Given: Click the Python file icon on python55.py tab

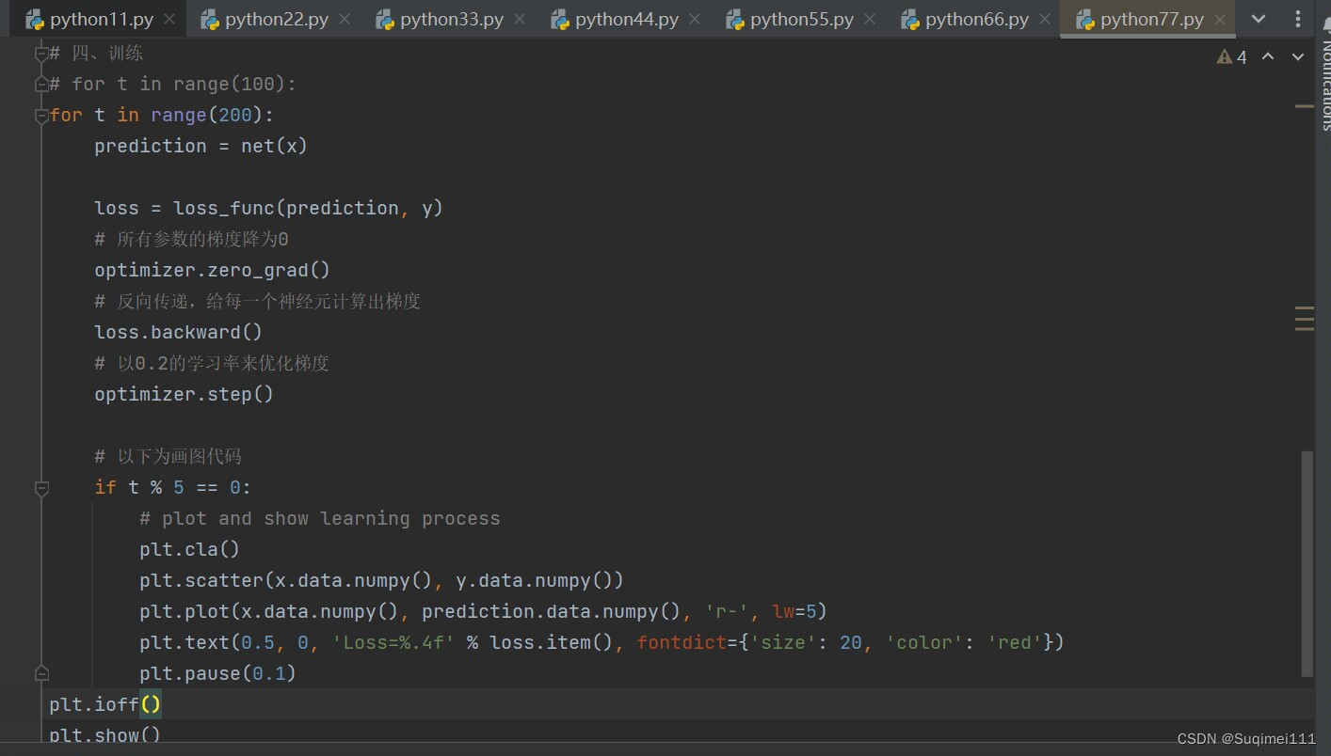Looking at the screenshot, I should (735, 20).
